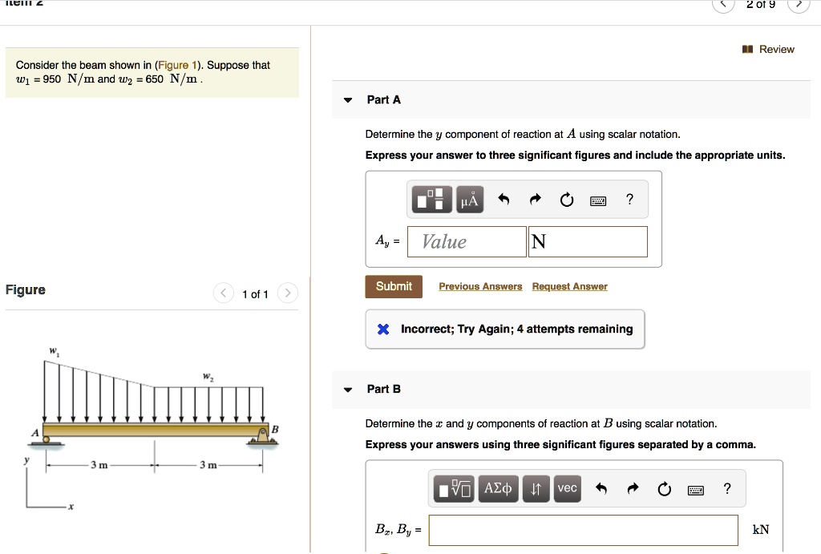821x554 pixels.
Task: Click the up/down arrows icon in Part B
Action: (x=536, y=488)
